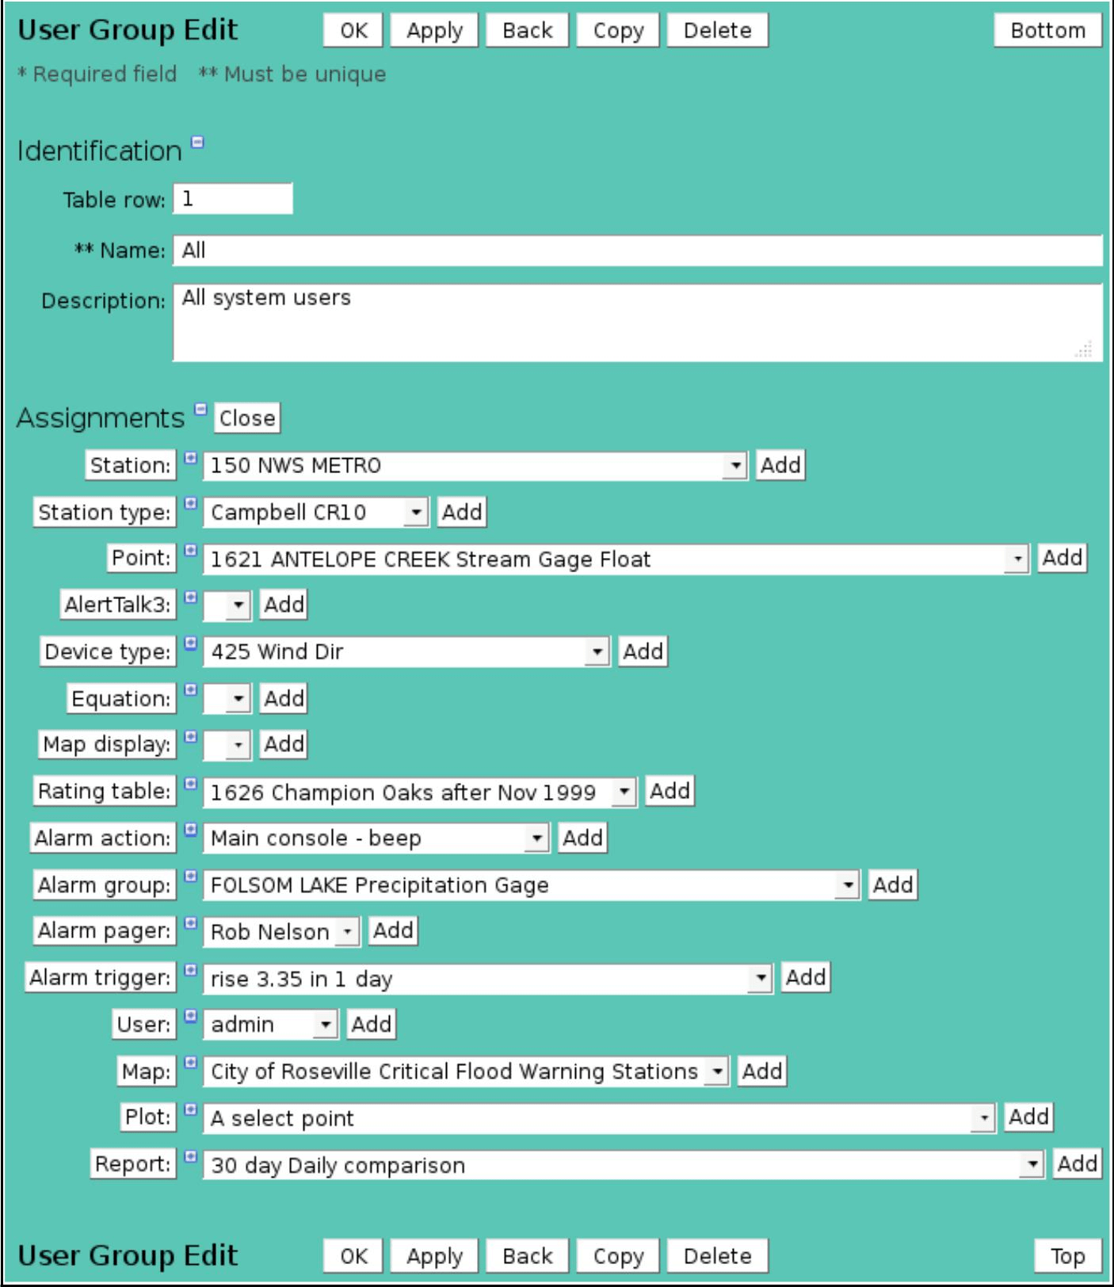Open the empty AlertTalk3 dropdown

pyautogui.click(x=227, y=606)
